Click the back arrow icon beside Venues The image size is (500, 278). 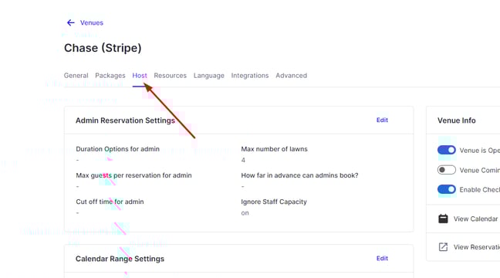tap(70, 22)
